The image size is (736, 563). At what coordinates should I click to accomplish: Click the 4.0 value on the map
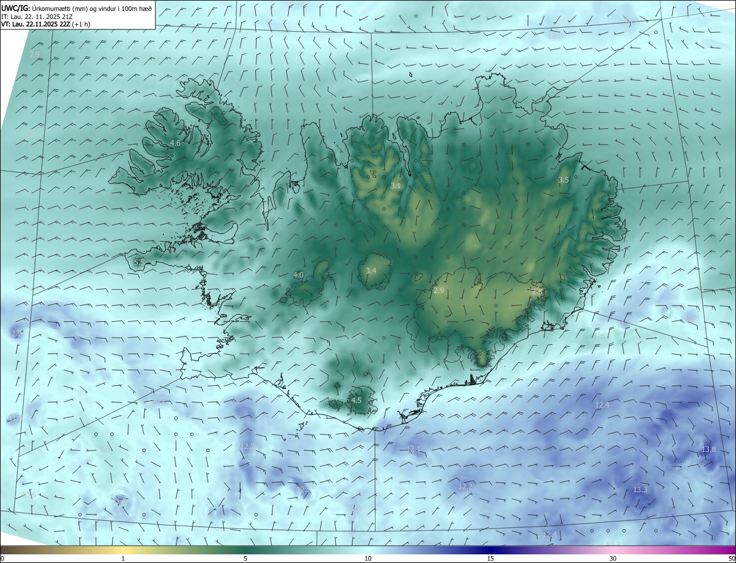point(298,275)
